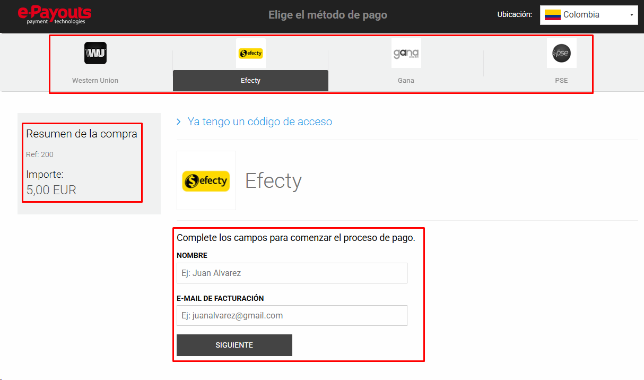The image size is (644, 380).
Task: Focus the Nombre input field
Action: coord(292,273)
